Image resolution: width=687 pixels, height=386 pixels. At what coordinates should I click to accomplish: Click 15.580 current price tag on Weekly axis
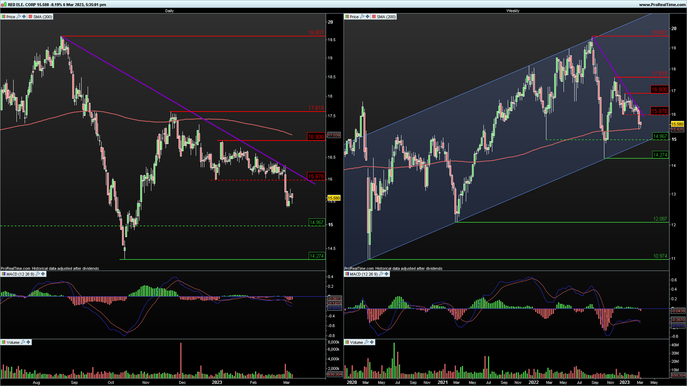[677, 124]
